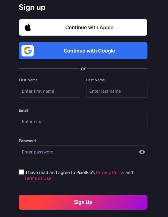Screen dimensions: 168x217
Task: Click the Password label
Action: (x=27, y=141)
